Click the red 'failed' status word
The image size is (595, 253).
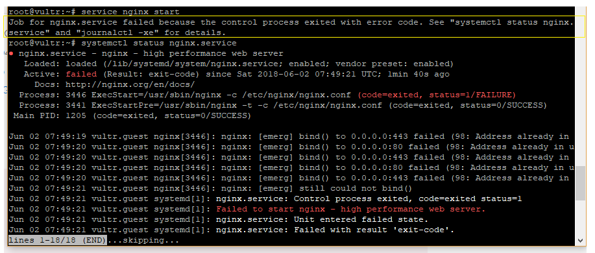[x=81, y=75]
